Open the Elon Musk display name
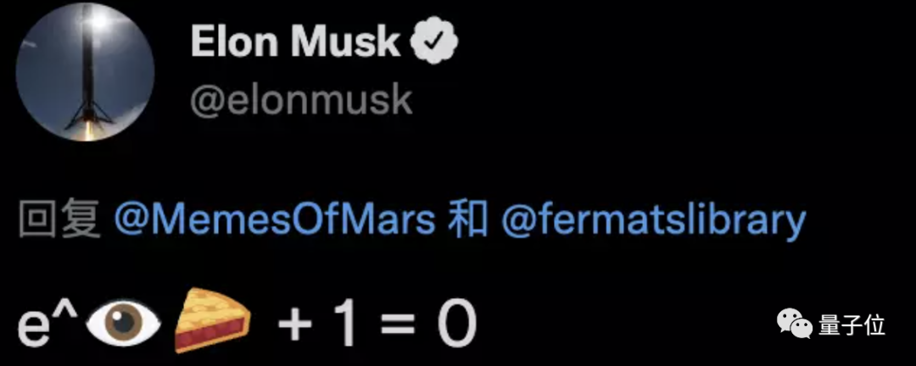Screen dimensions: 916x366 (296, 41)
